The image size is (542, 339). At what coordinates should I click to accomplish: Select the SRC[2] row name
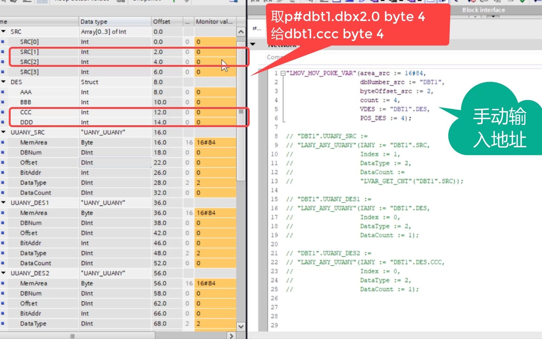click(x=29, y=62)
